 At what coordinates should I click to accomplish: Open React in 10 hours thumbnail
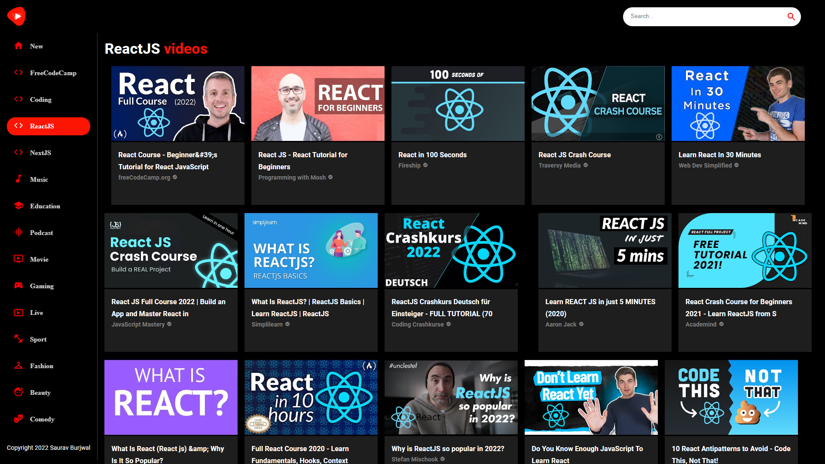click(311, 397)
